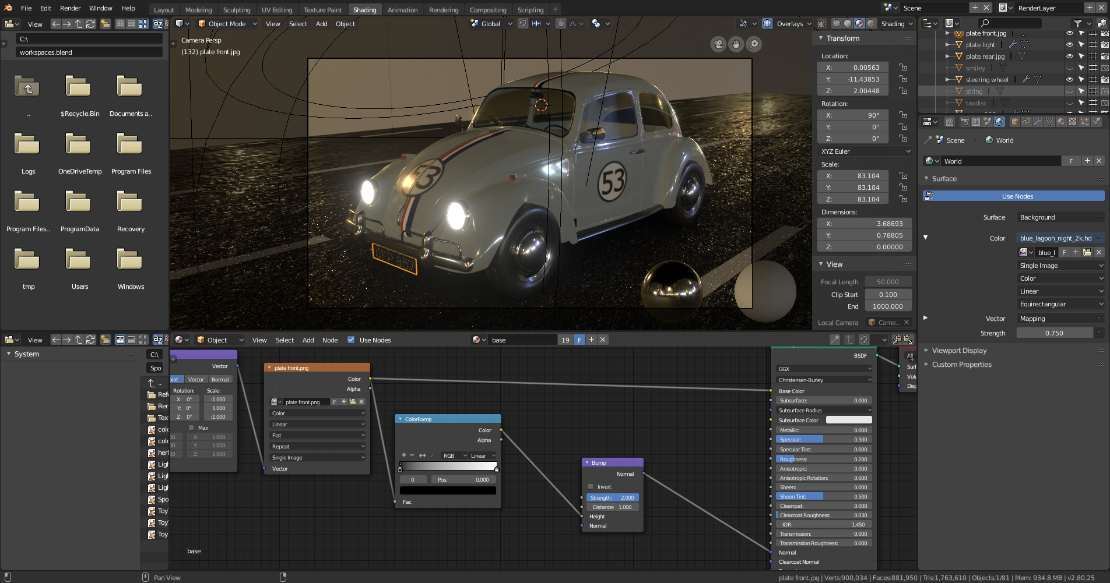Open the Object Mode dropdown

click(x=227, y=24)
